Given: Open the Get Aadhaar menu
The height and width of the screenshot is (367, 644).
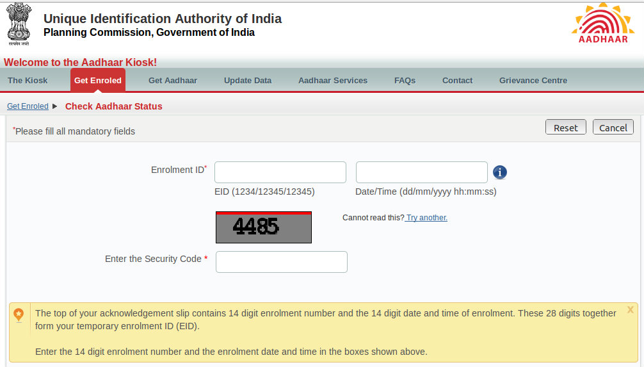Looking at the screenshot, I should click(173, 81).
